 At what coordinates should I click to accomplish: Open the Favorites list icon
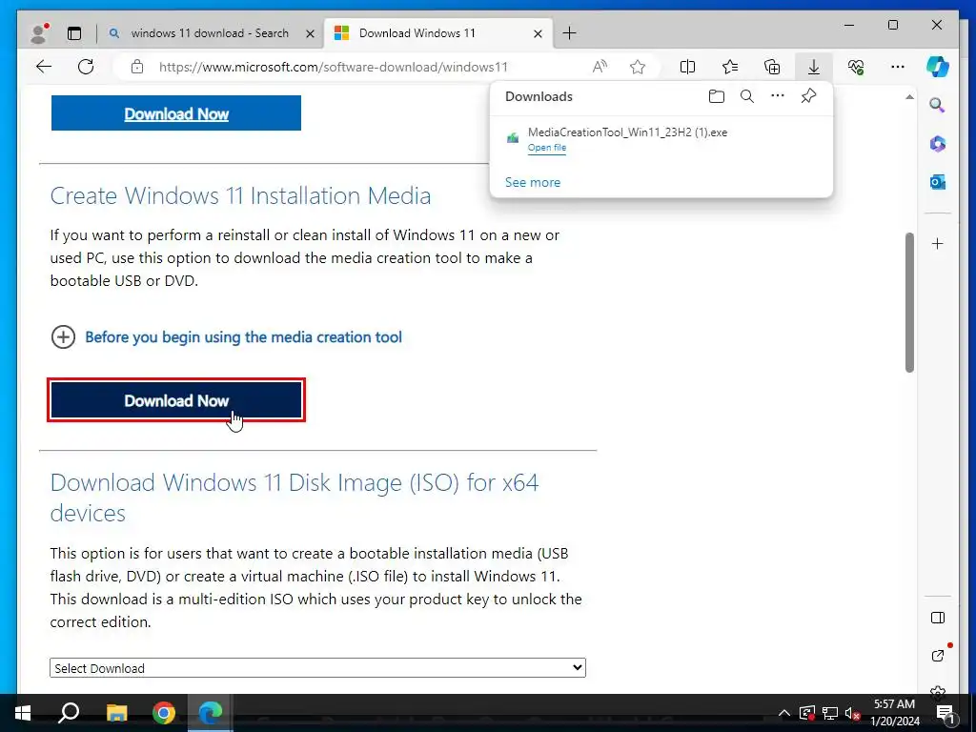(729, 67)
